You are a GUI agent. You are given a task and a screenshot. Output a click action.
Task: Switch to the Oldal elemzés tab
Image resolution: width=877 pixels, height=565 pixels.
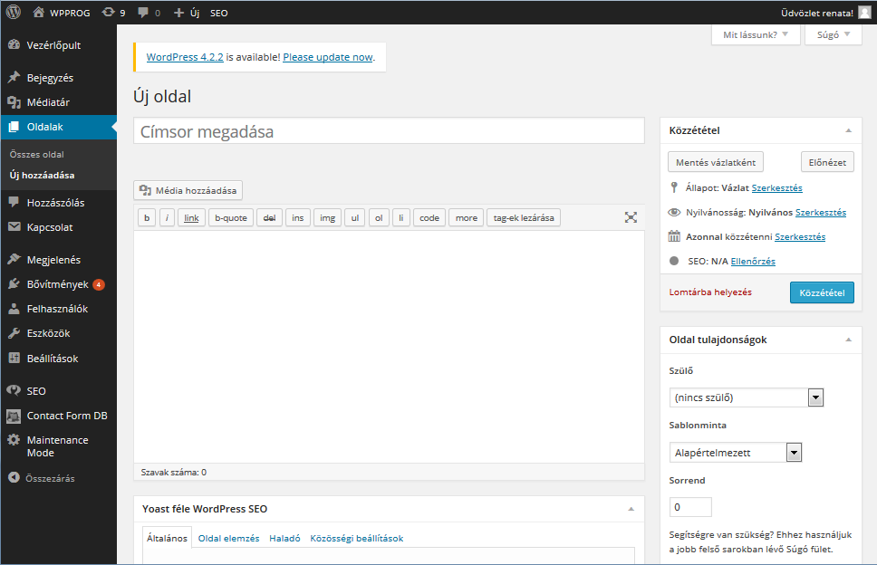(x=228, y=538)
